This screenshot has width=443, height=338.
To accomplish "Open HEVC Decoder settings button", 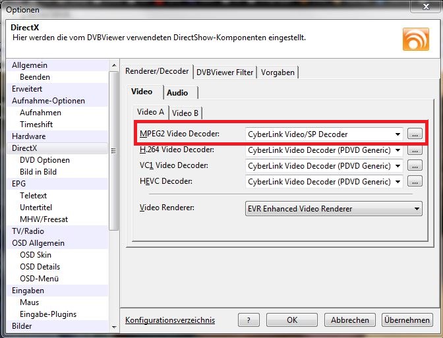I will click(415, 182).
